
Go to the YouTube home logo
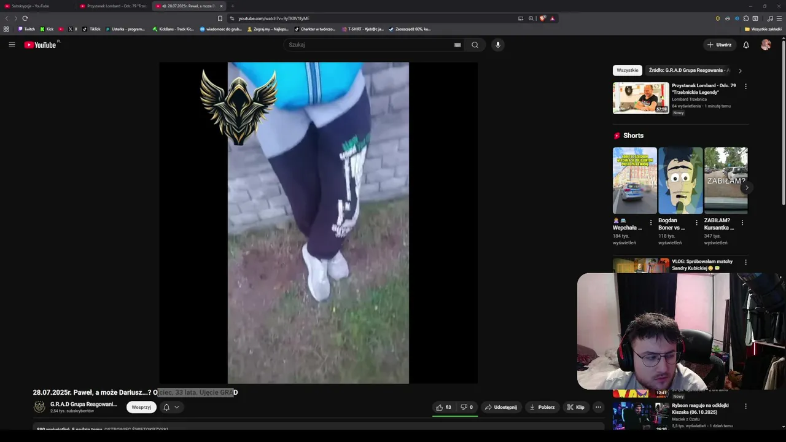(x=41, y=45)
